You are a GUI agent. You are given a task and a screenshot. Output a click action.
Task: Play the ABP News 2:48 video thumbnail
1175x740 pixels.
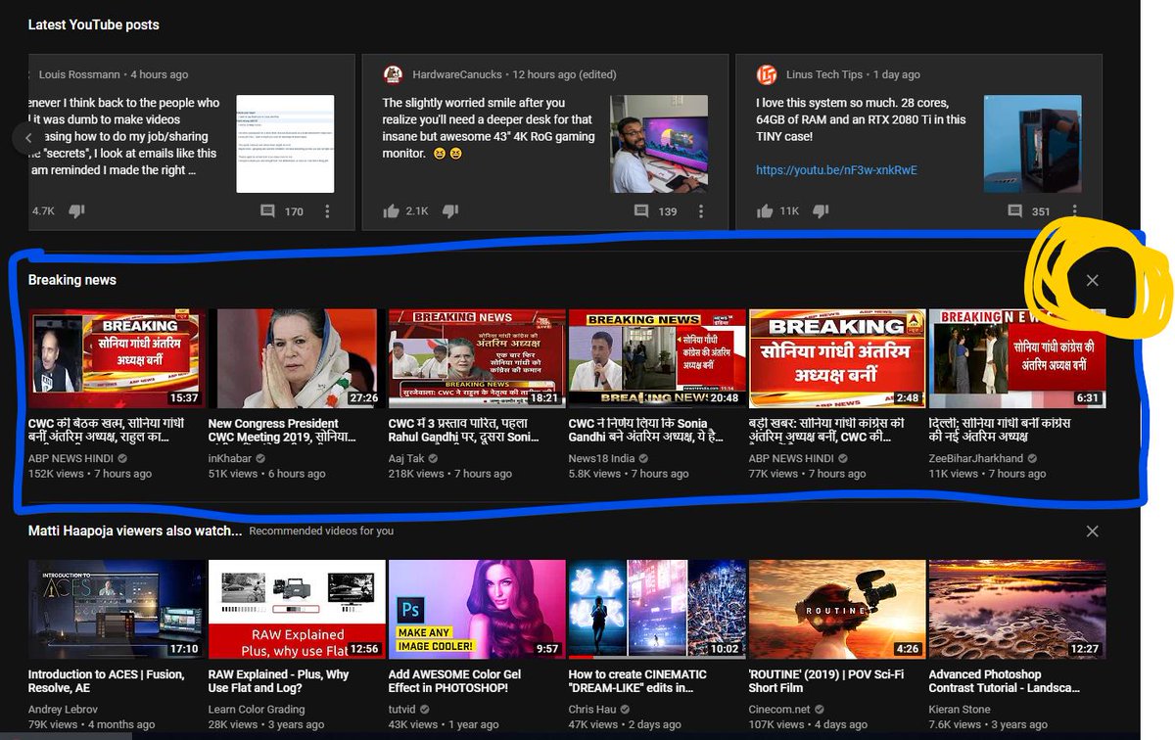(837, 358)
